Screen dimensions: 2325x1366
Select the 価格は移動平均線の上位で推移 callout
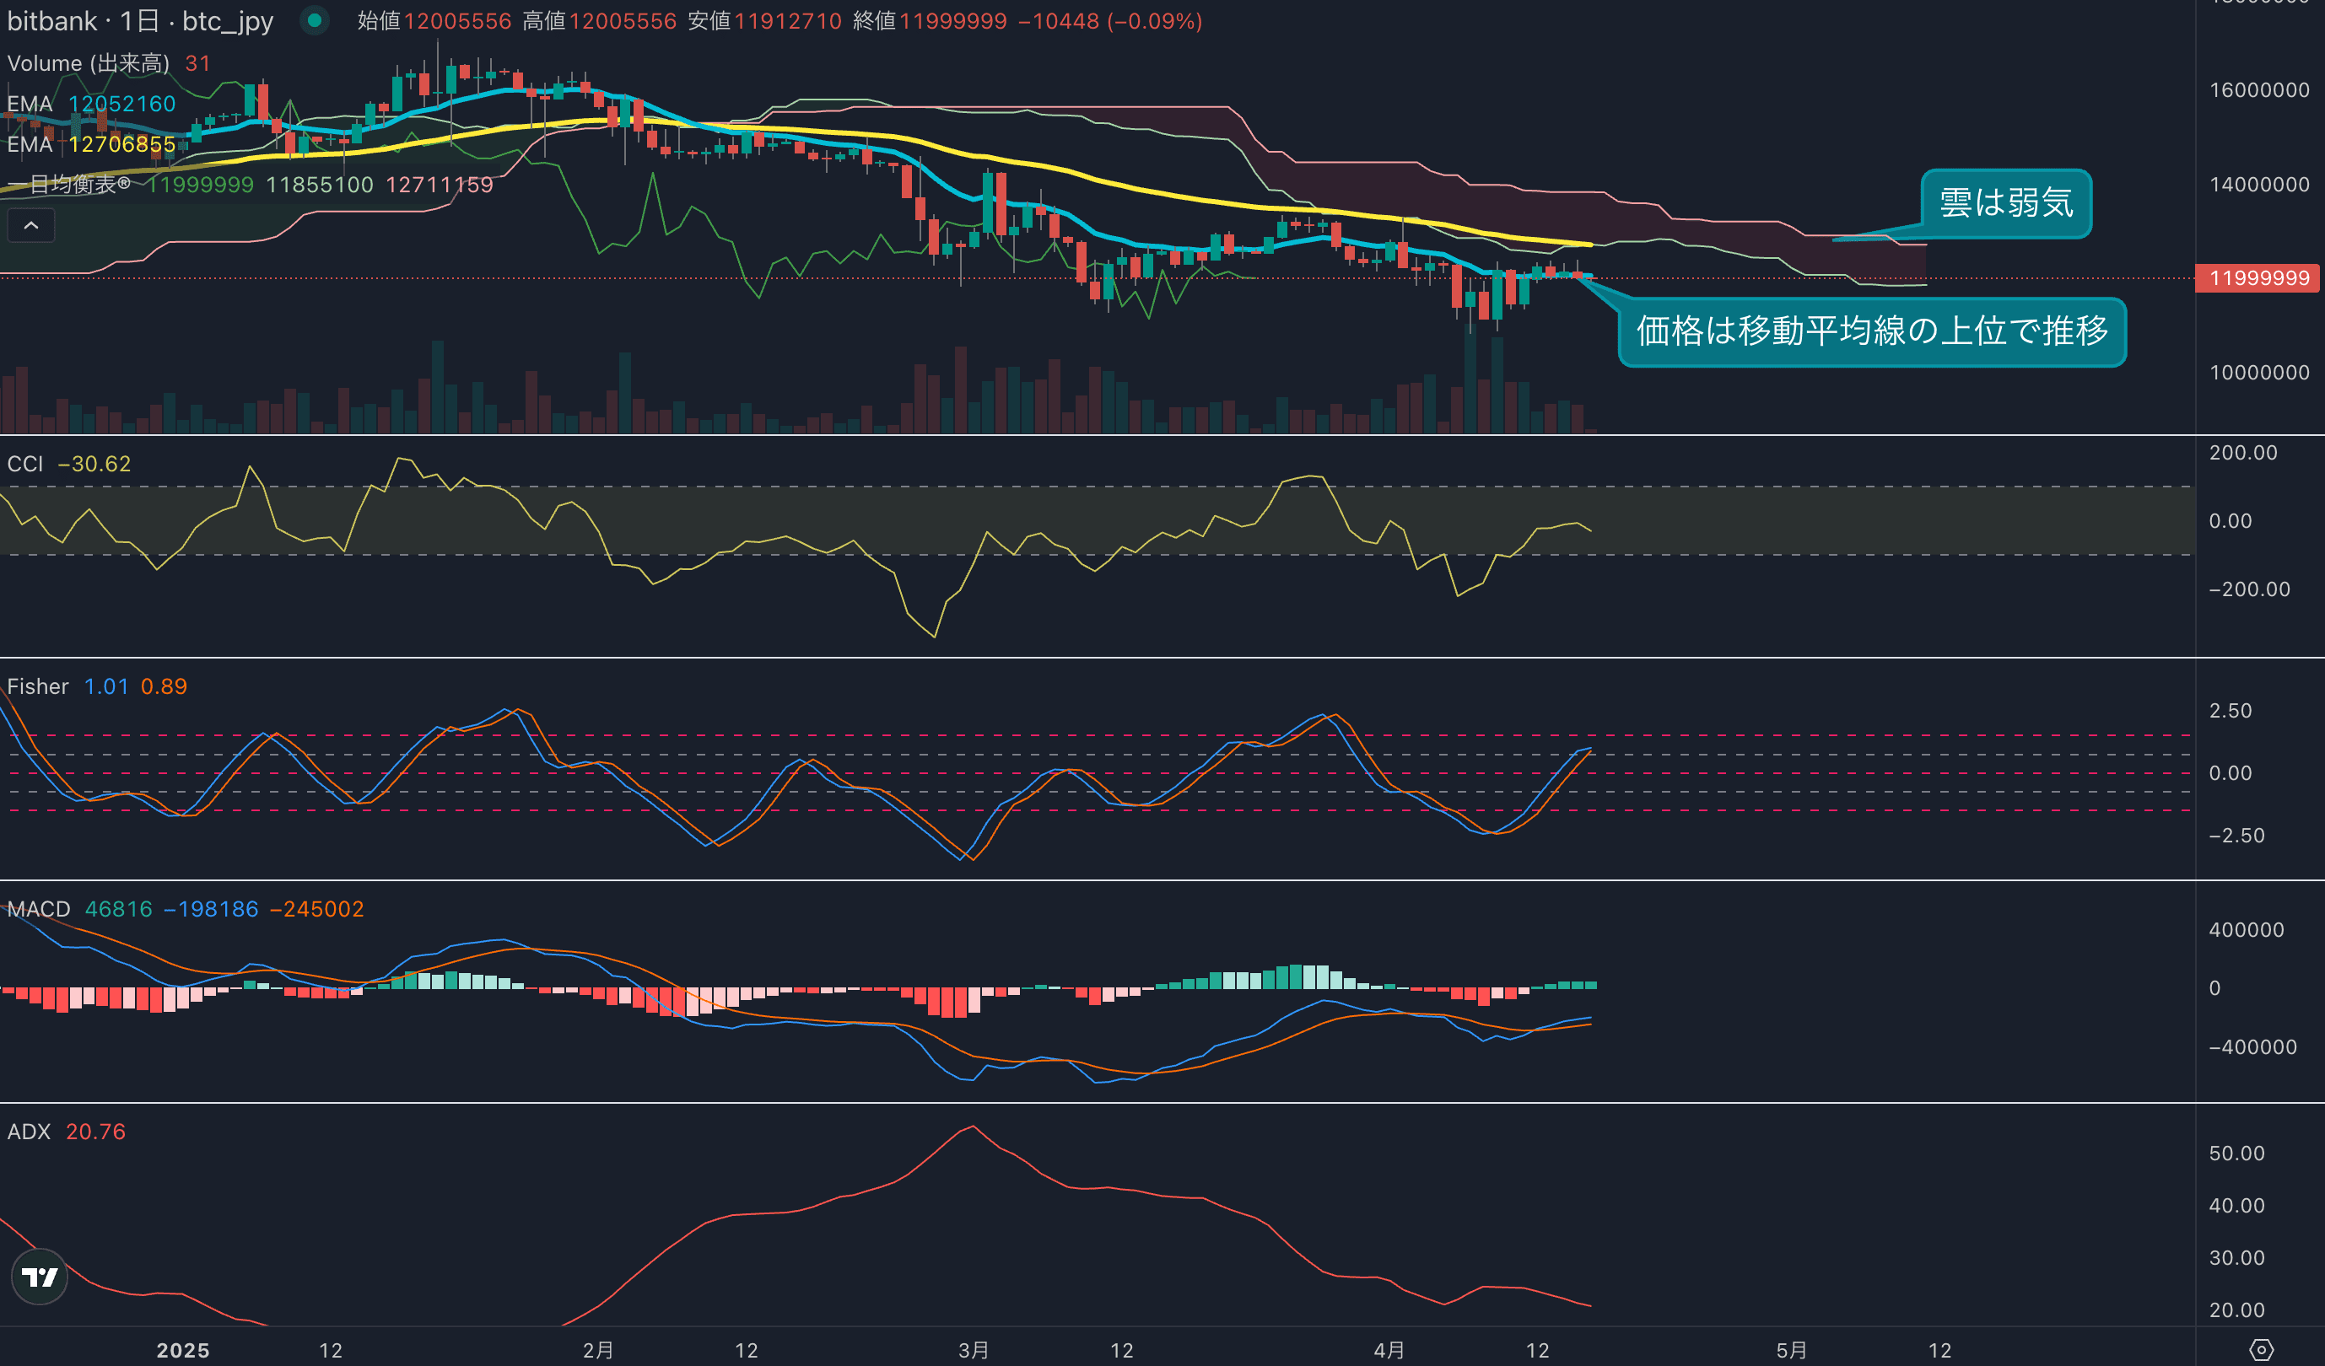(x=1871, y=331)
